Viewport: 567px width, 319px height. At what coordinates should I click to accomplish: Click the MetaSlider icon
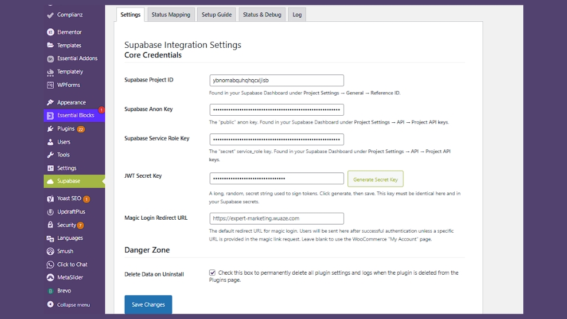coord(50,278)
